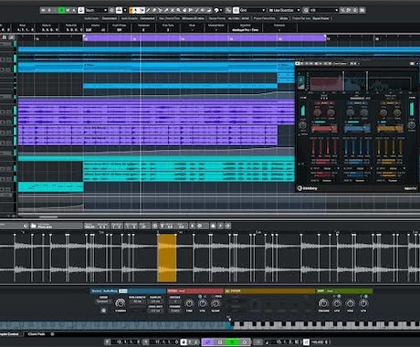Click the horizontal scrollbar of the project window
The height and width of the screenshot is (347, 420).
coord(48,216)
